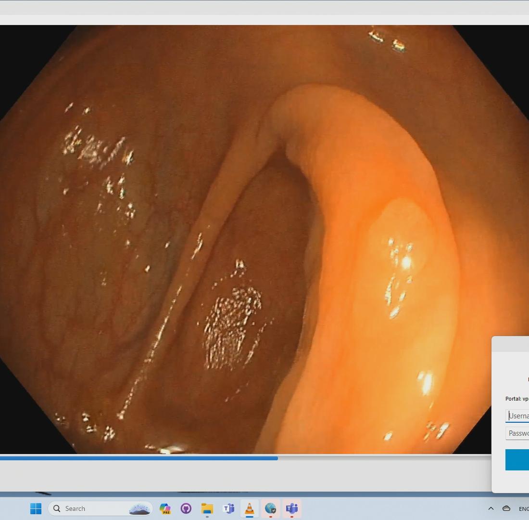Launch GitHub Desktop from the taskbar
This screenshot has width=529, height=520.
pos(186,508)
